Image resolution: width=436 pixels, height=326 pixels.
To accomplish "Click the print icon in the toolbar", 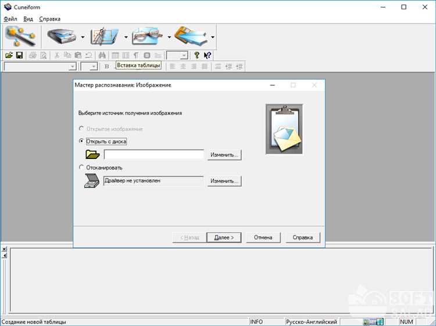I will (33, 55).
